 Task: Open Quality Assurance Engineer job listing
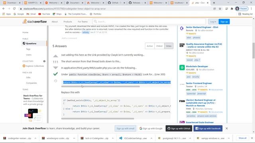(x=204, y=45)
